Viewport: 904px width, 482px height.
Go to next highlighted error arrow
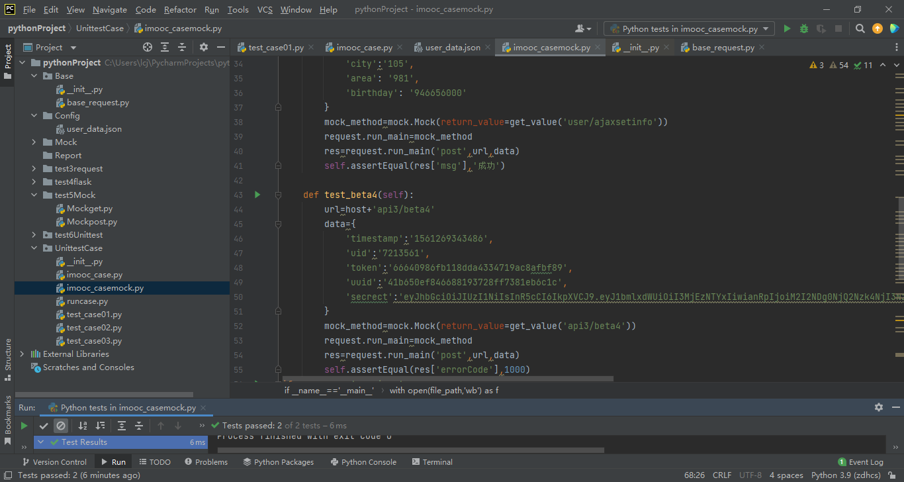(x=897, y=65)
